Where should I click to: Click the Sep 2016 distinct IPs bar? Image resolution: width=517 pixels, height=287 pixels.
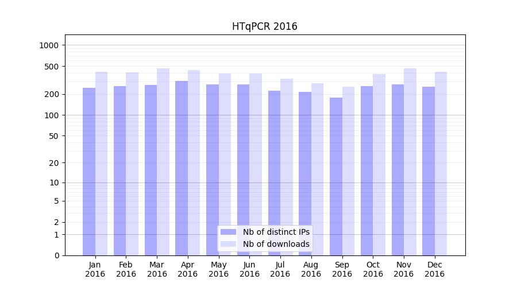(x=336, y=177)
